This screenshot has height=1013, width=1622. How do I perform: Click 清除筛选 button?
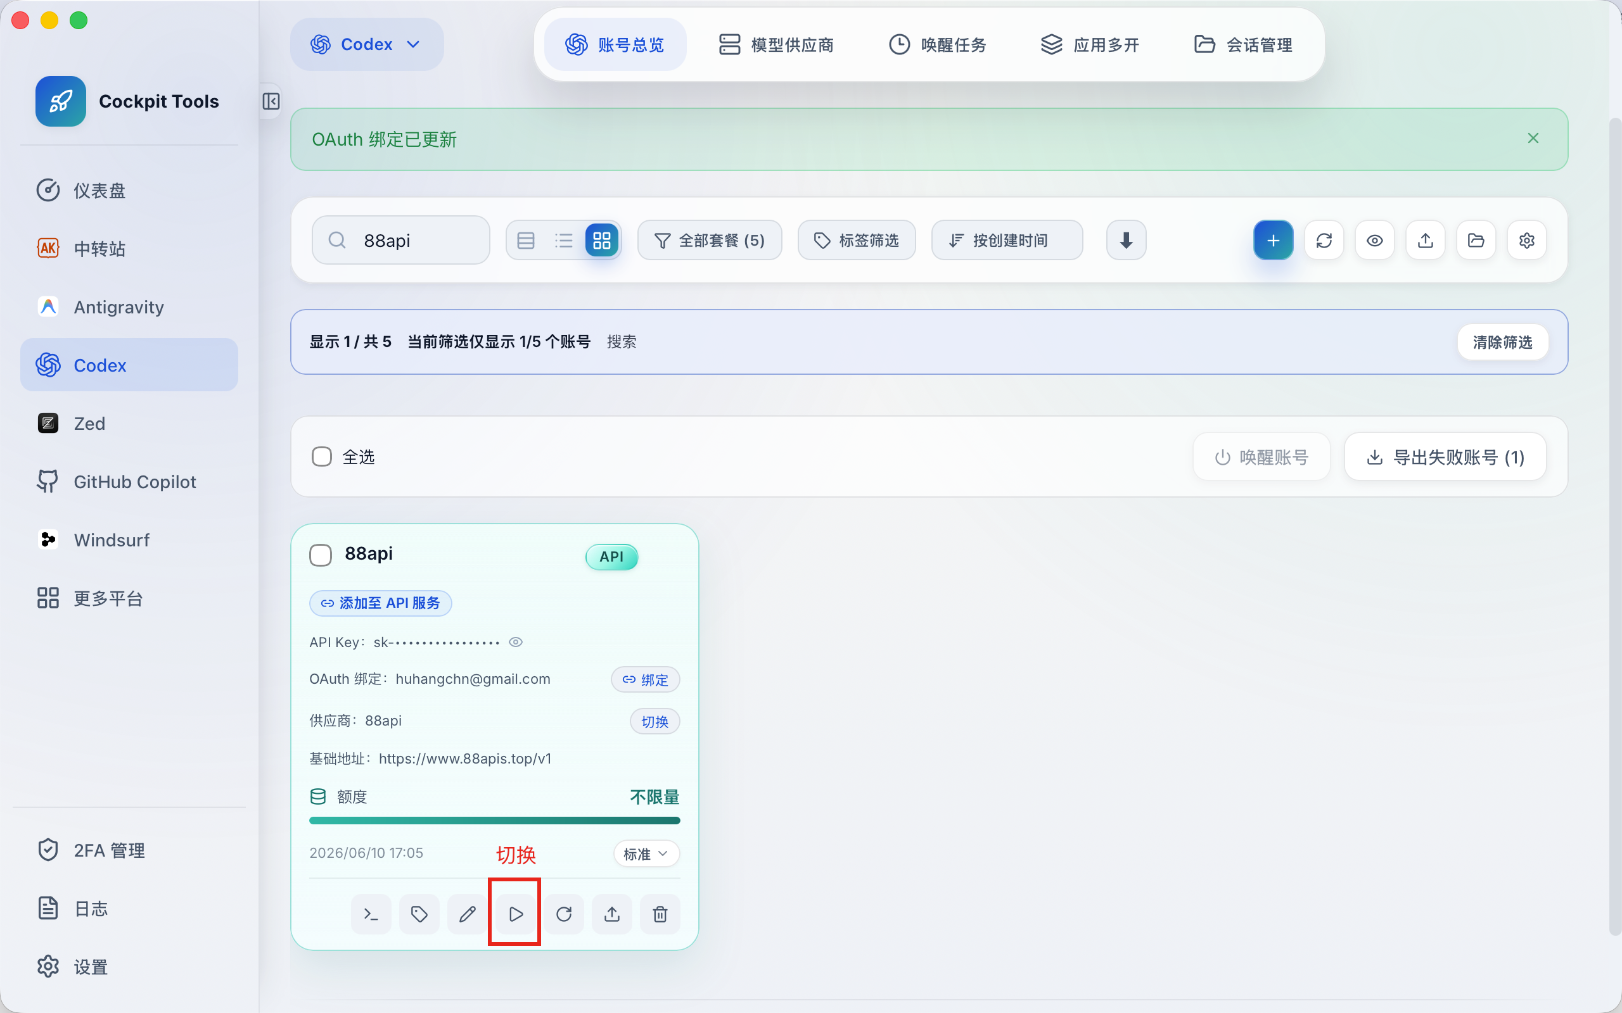[x=1503, y=342]
